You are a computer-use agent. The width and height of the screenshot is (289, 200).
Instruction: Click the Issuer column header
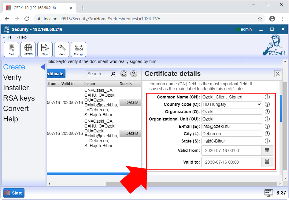click(x=90, y=84)
